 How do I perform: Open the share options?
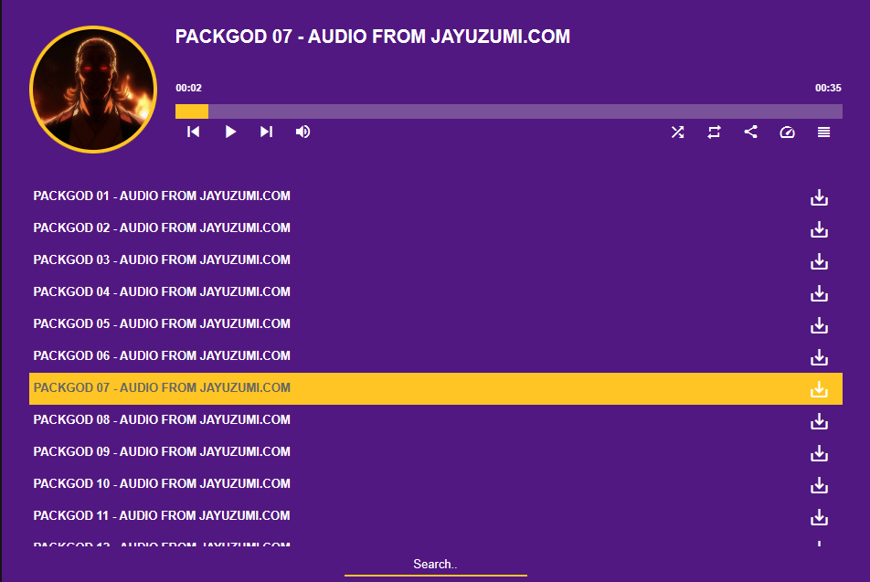coord(750,132)
